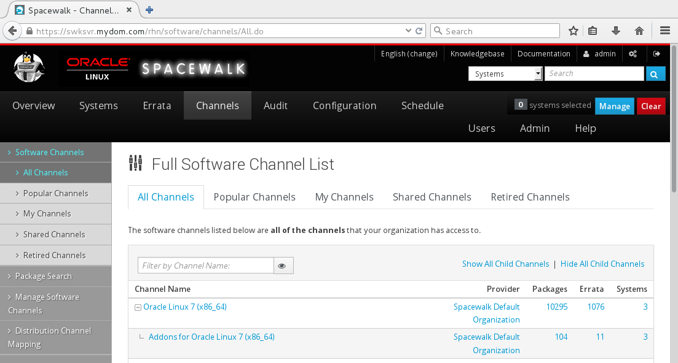Screen dimensions: 678x363
Task: Click 11 errata count for Addons
Action: click(600, 337)
